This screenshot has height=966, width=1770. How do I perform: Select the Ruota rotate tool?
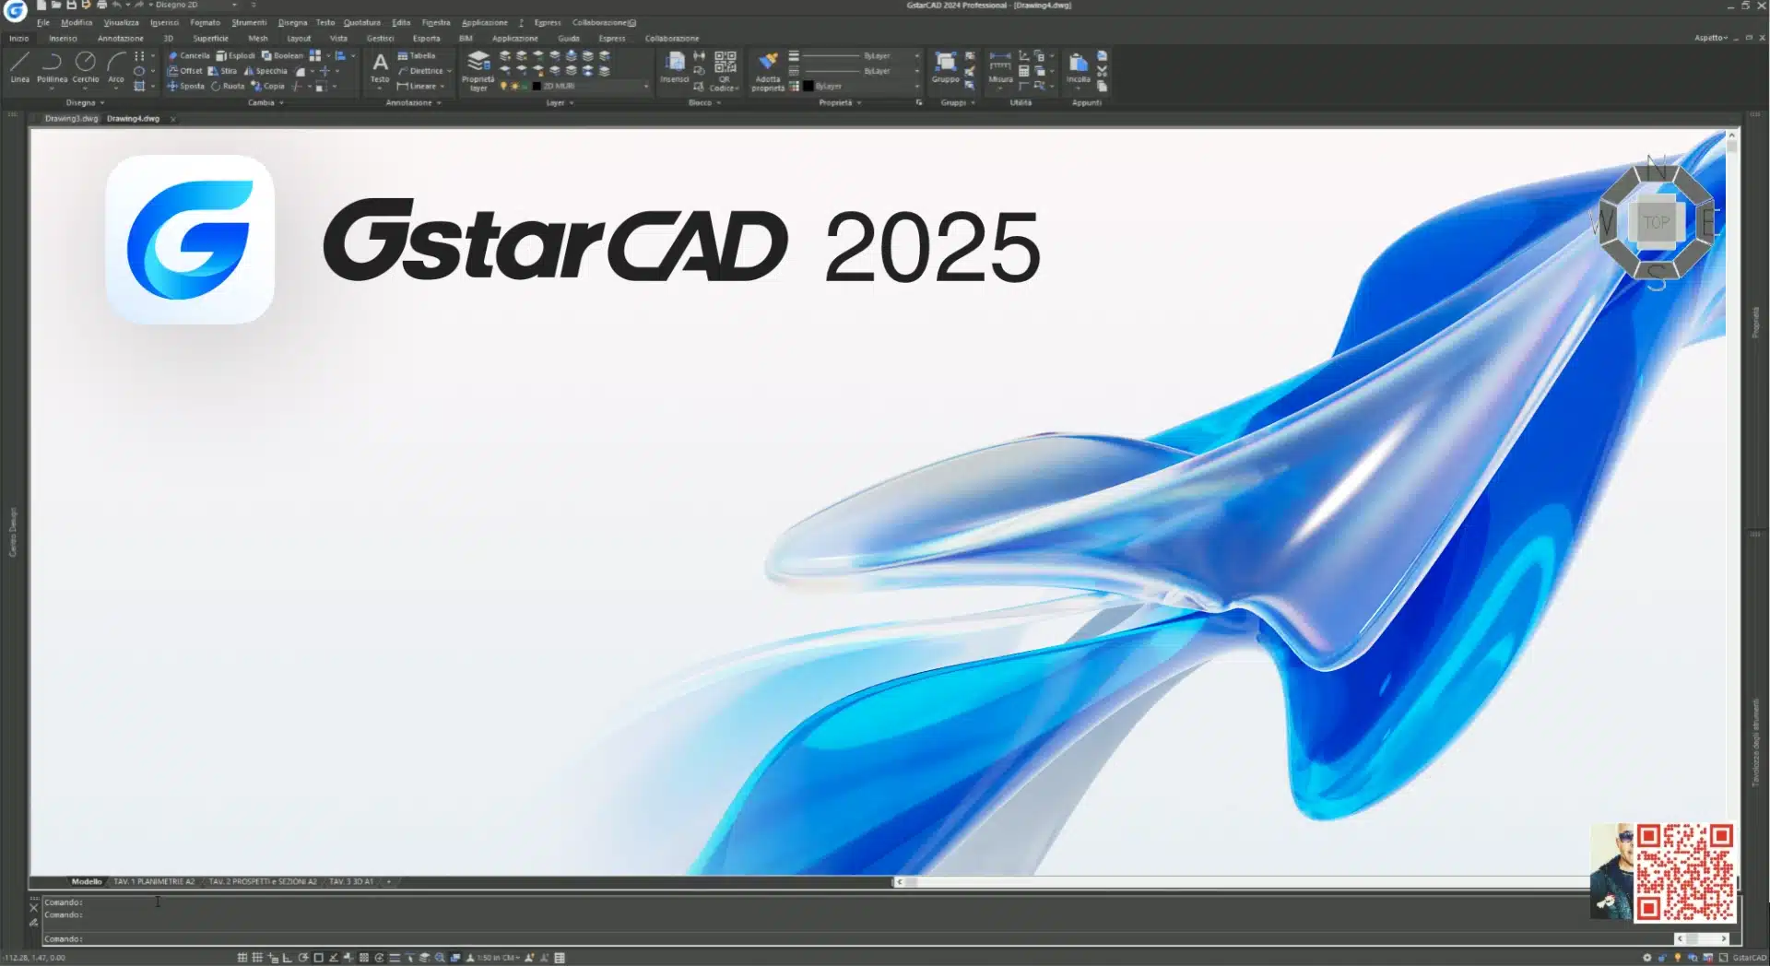(x=228, y=86)
